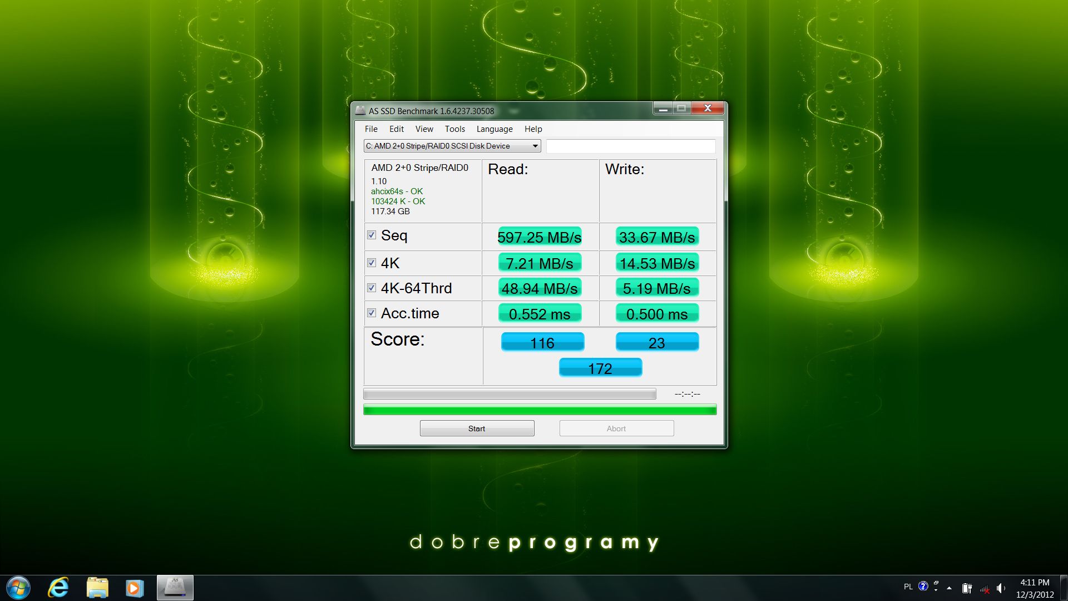Image resolution: width=1068 pixels, height=601 pixels.
Task: Click the 4K write result 14.53 MB/s
Action: click(657, 263)
